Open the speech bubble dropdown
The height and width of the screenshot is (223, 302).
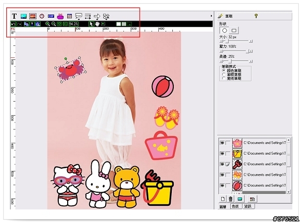coord(79,16)
